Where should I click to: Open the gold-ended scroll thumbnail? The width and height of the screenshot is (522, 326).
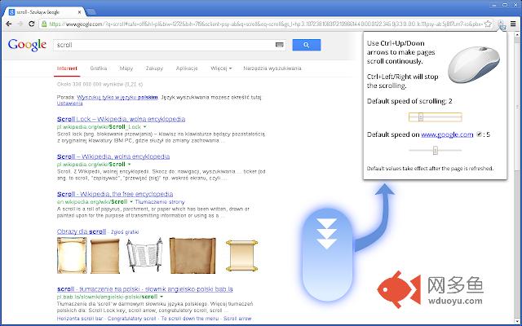241,255
